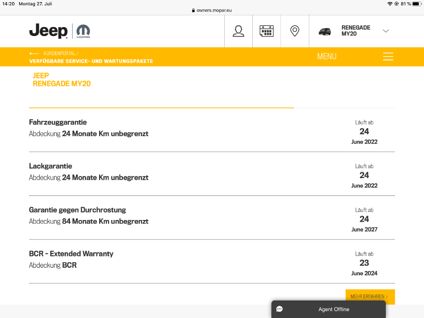The image size is (424, 318).
Task: Go to Kundenportal breadcrumb link
Action: [x=59, y=54]
